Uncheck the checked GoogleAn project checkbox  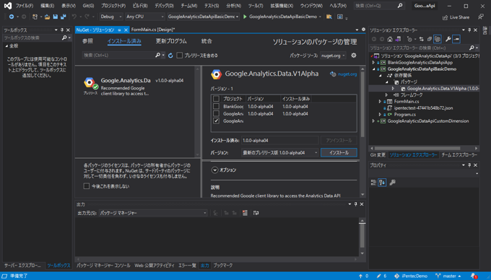(x=216, y=121)
